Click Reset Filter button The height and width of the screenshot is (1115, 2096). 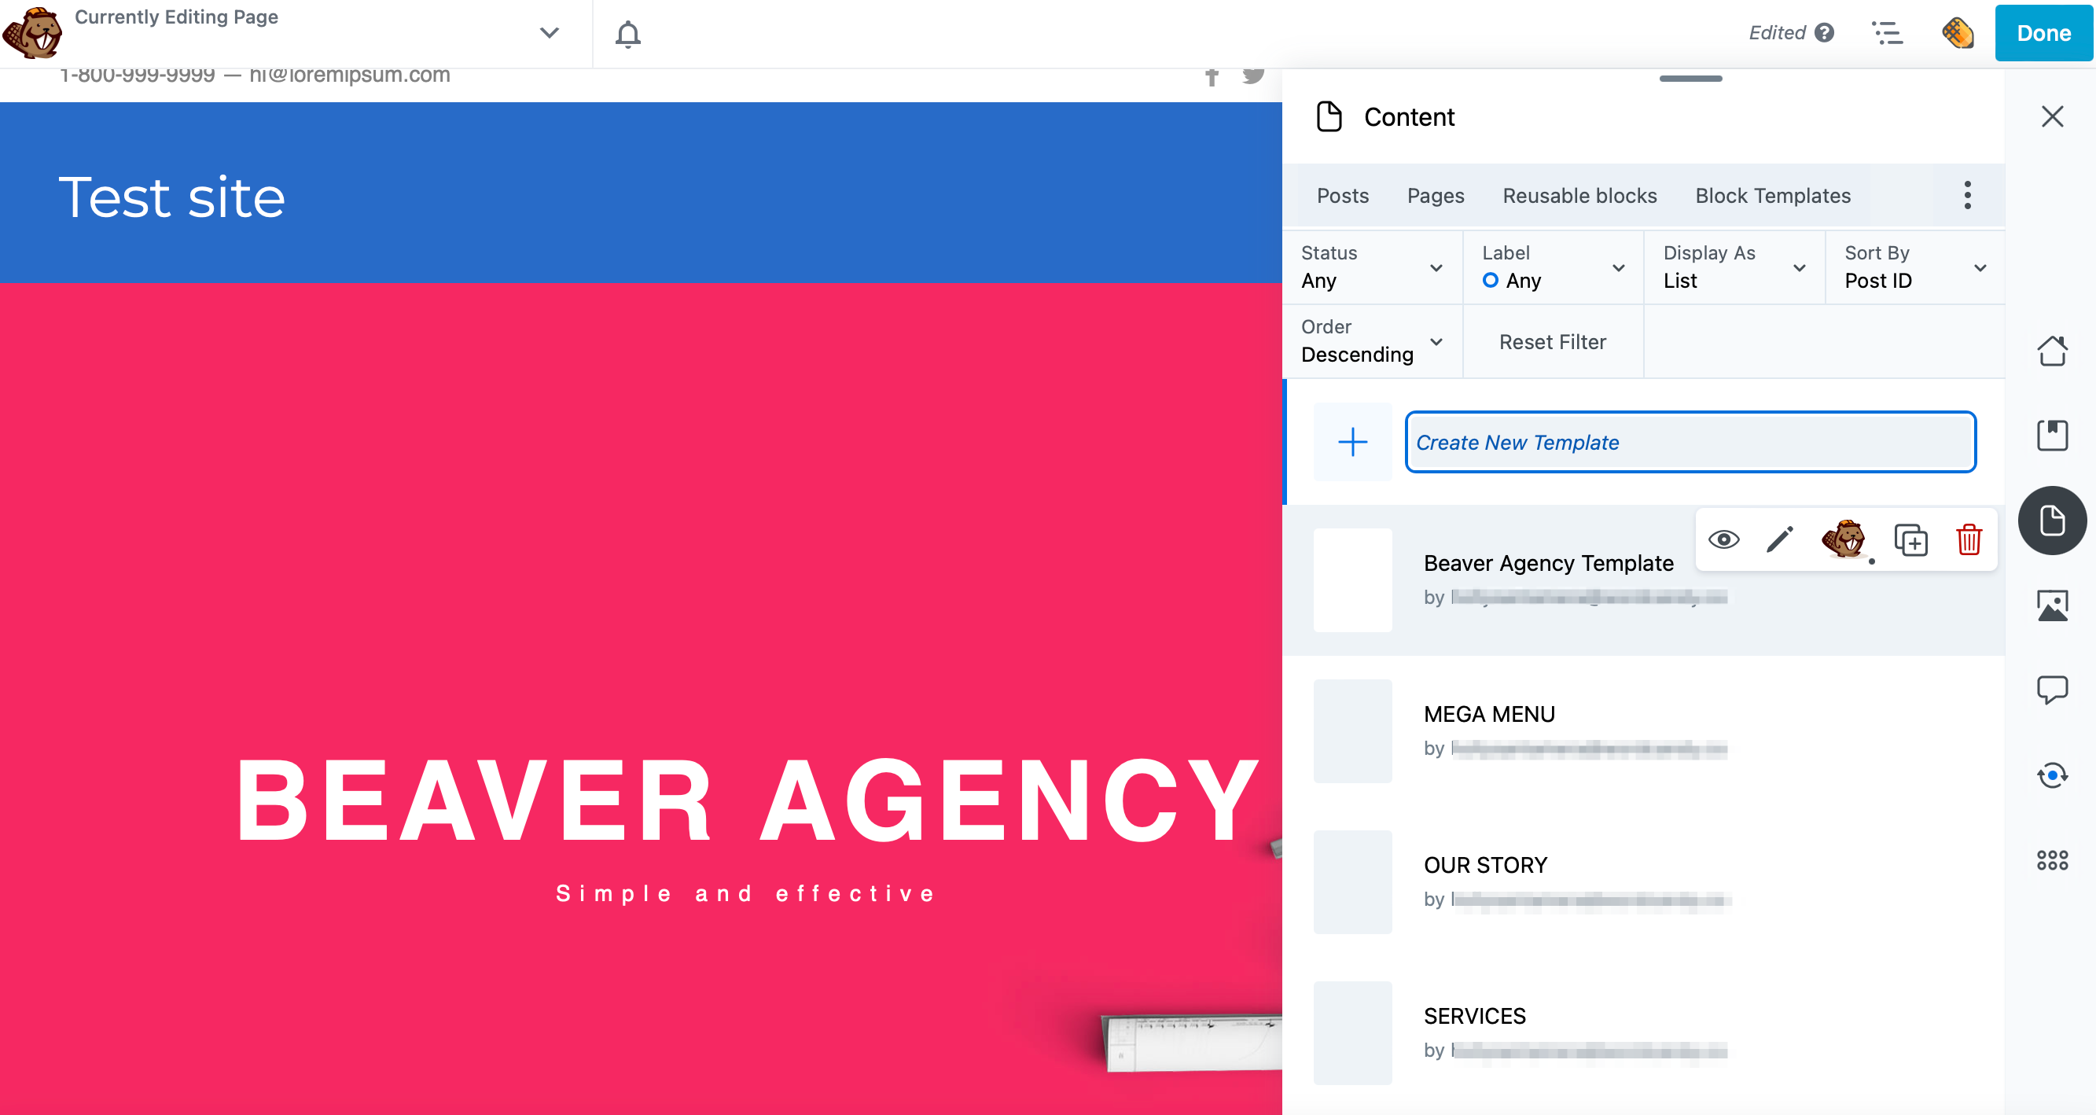[1553, 341]
